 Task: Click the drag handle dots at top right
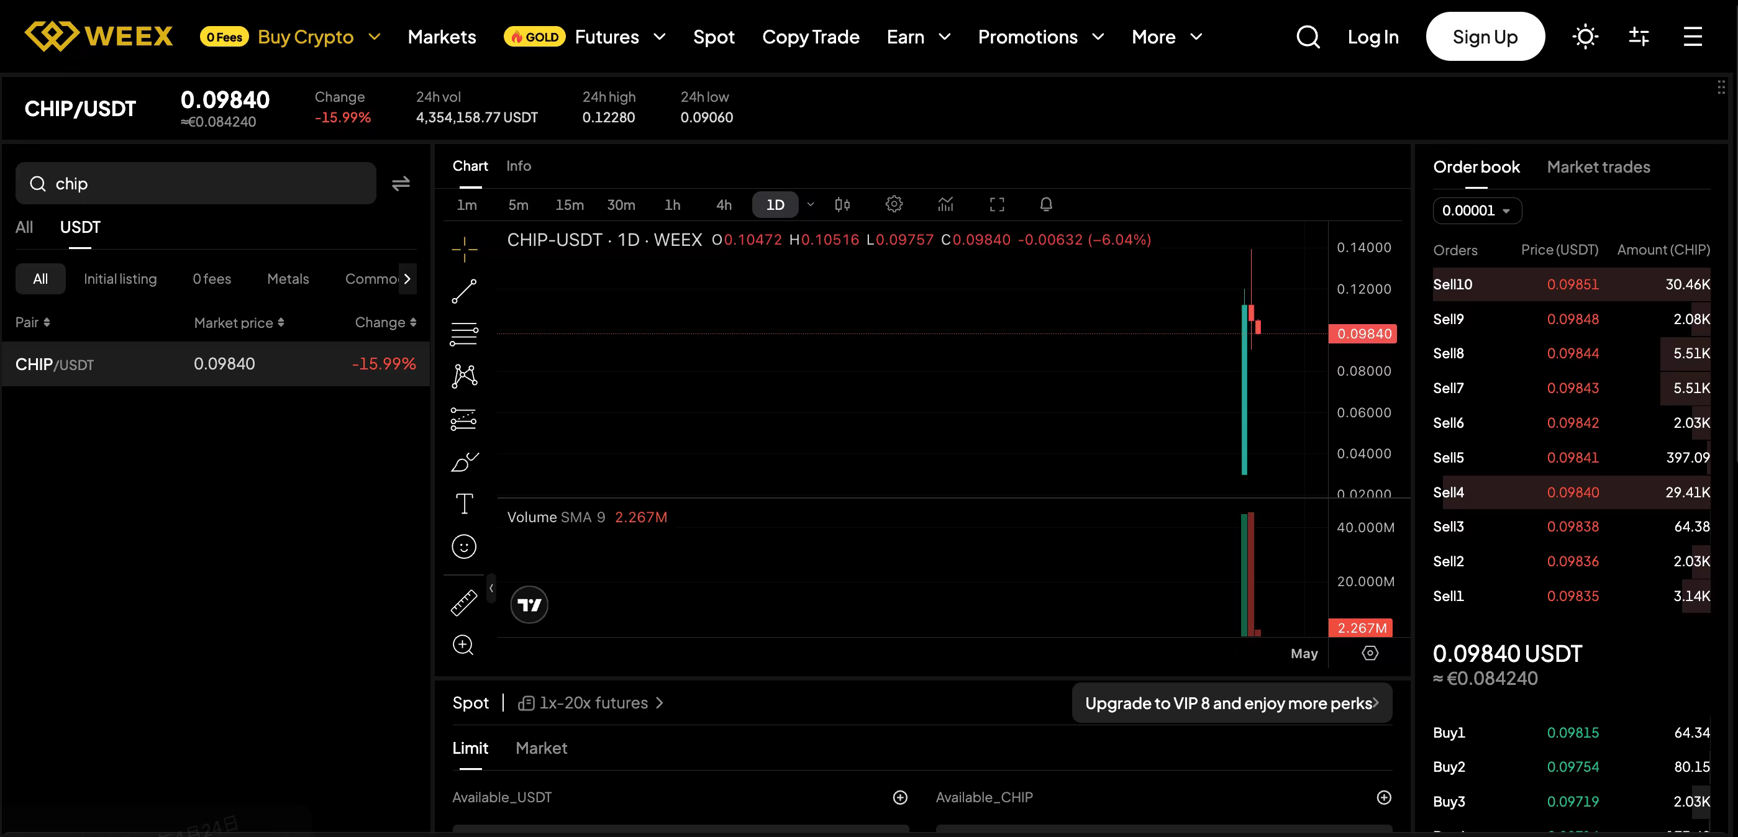pyautogui.click(x=1721, y=87)
